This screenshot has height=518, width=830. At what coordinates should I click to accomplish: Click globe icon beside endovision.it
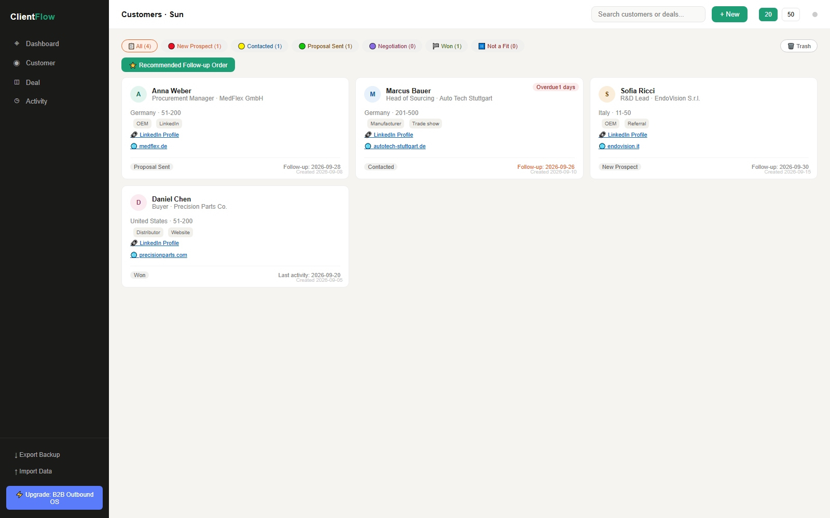pyautogui.click(x=602, y=146)
